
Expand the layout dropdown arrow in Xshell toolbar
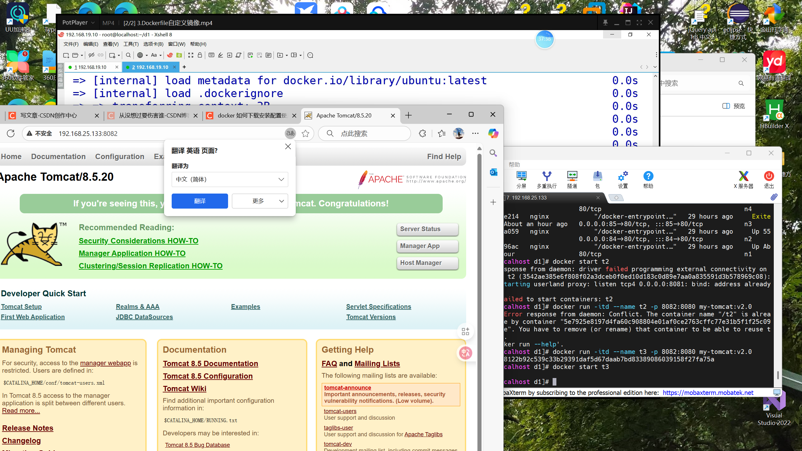pos(300,55)
